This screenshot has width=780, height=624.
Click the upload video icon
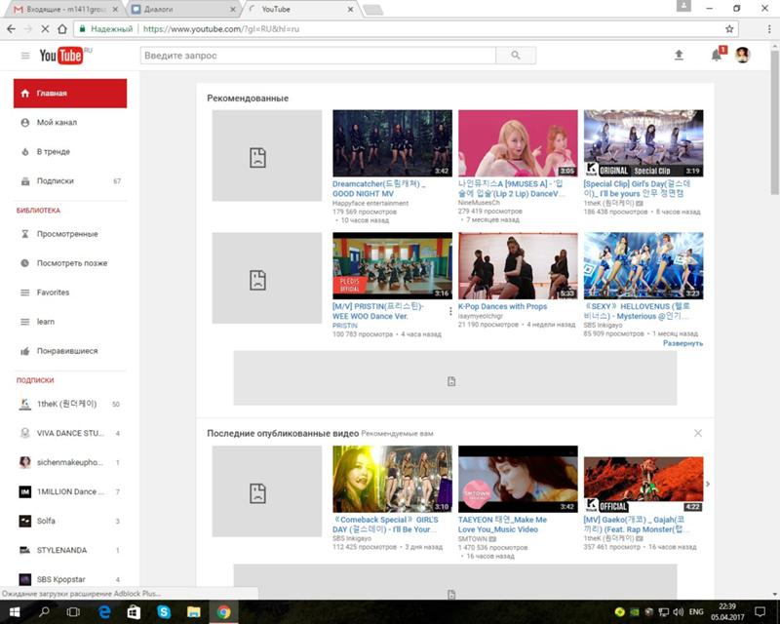click(679, 56)
